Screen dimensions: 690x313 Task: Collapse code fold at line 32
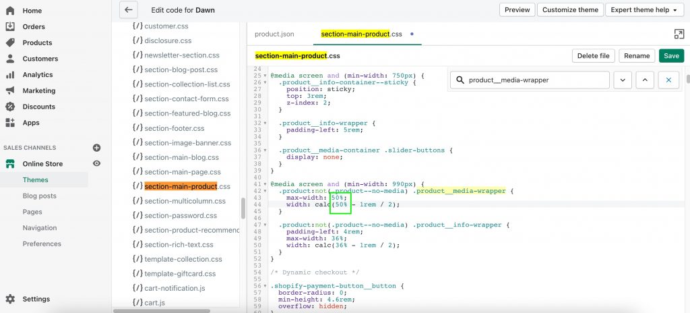[x=265, y=123]
